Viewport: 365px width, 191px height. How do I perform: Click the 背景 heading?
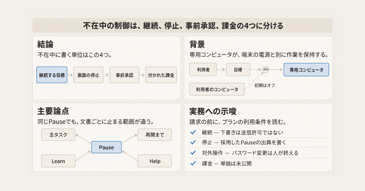[x=197, y=44]
